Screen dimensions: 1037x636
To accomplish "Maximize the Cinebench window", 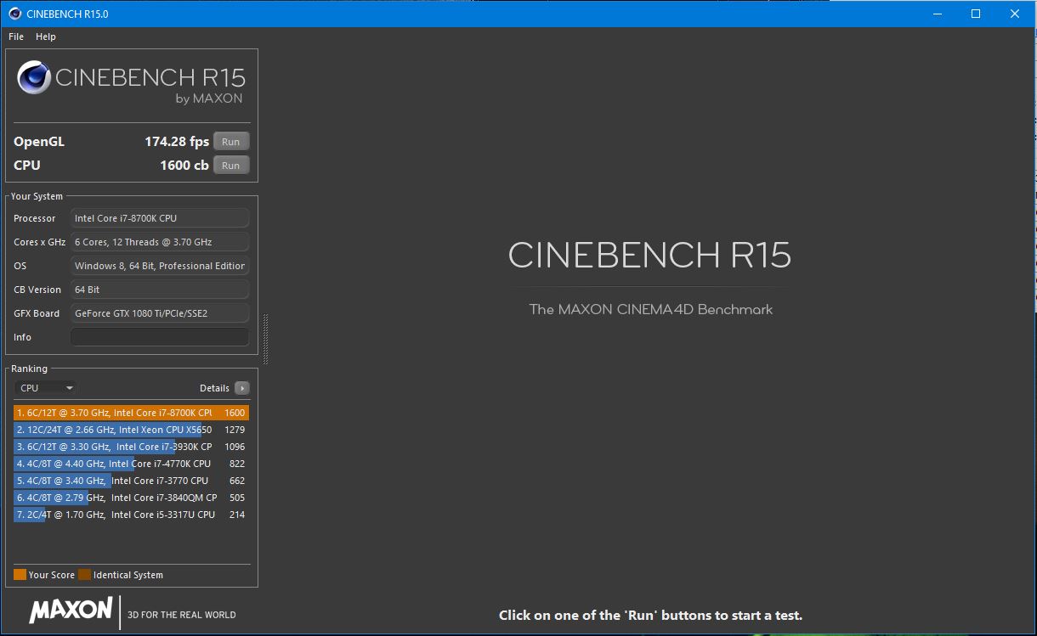I will [976, 14].
